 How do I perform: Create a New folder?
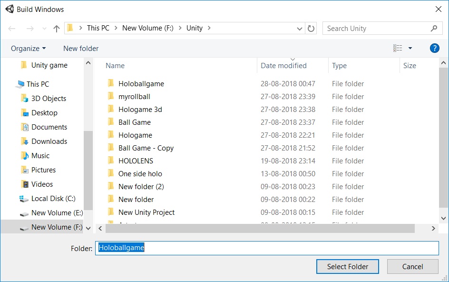point(81,49)
